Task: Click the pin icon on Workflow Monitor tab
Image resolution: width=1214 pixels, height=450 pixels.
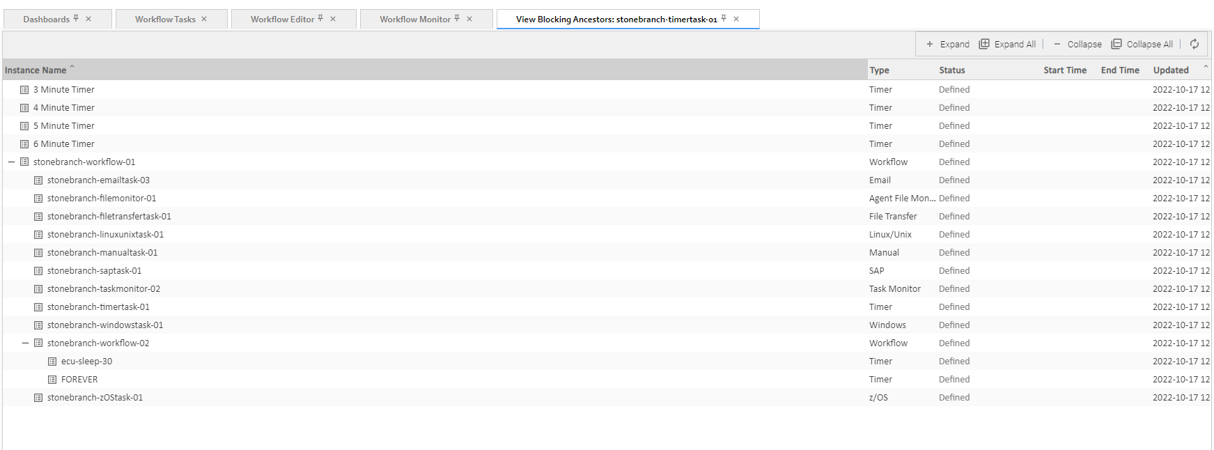Action: tap(457, 19)
